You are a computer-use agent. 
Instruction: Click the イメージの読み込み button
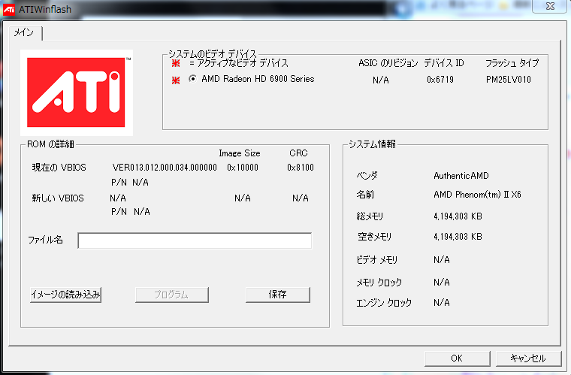(x=65, y=295)
